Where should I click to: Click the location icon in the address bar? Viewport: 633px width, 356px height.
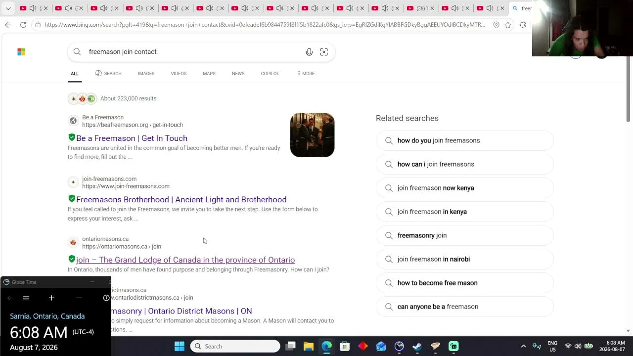pyautogui.click(x=496, y=25)
